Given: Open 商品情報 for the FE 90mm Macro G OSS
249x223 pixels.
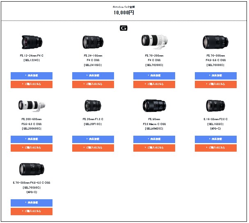Looking at the screenshot, I should click(x=154, y=139).
